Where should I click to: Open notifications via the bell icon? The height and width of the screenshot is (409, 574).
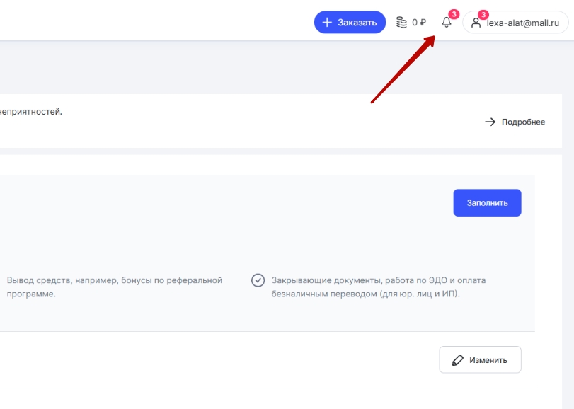point(447,23)
